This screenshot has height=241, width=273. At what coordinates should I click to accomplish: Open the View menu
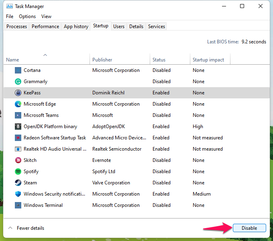tap(46, 16)
